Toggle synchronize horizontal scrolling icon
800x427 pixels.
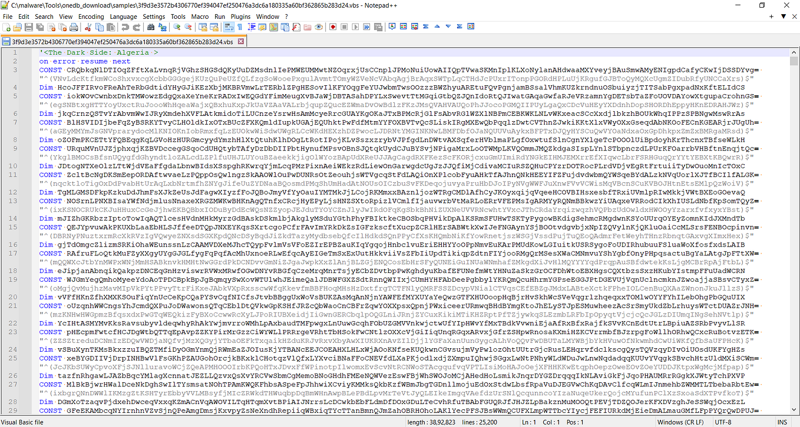pyautogui.click(x=214, y=27)
